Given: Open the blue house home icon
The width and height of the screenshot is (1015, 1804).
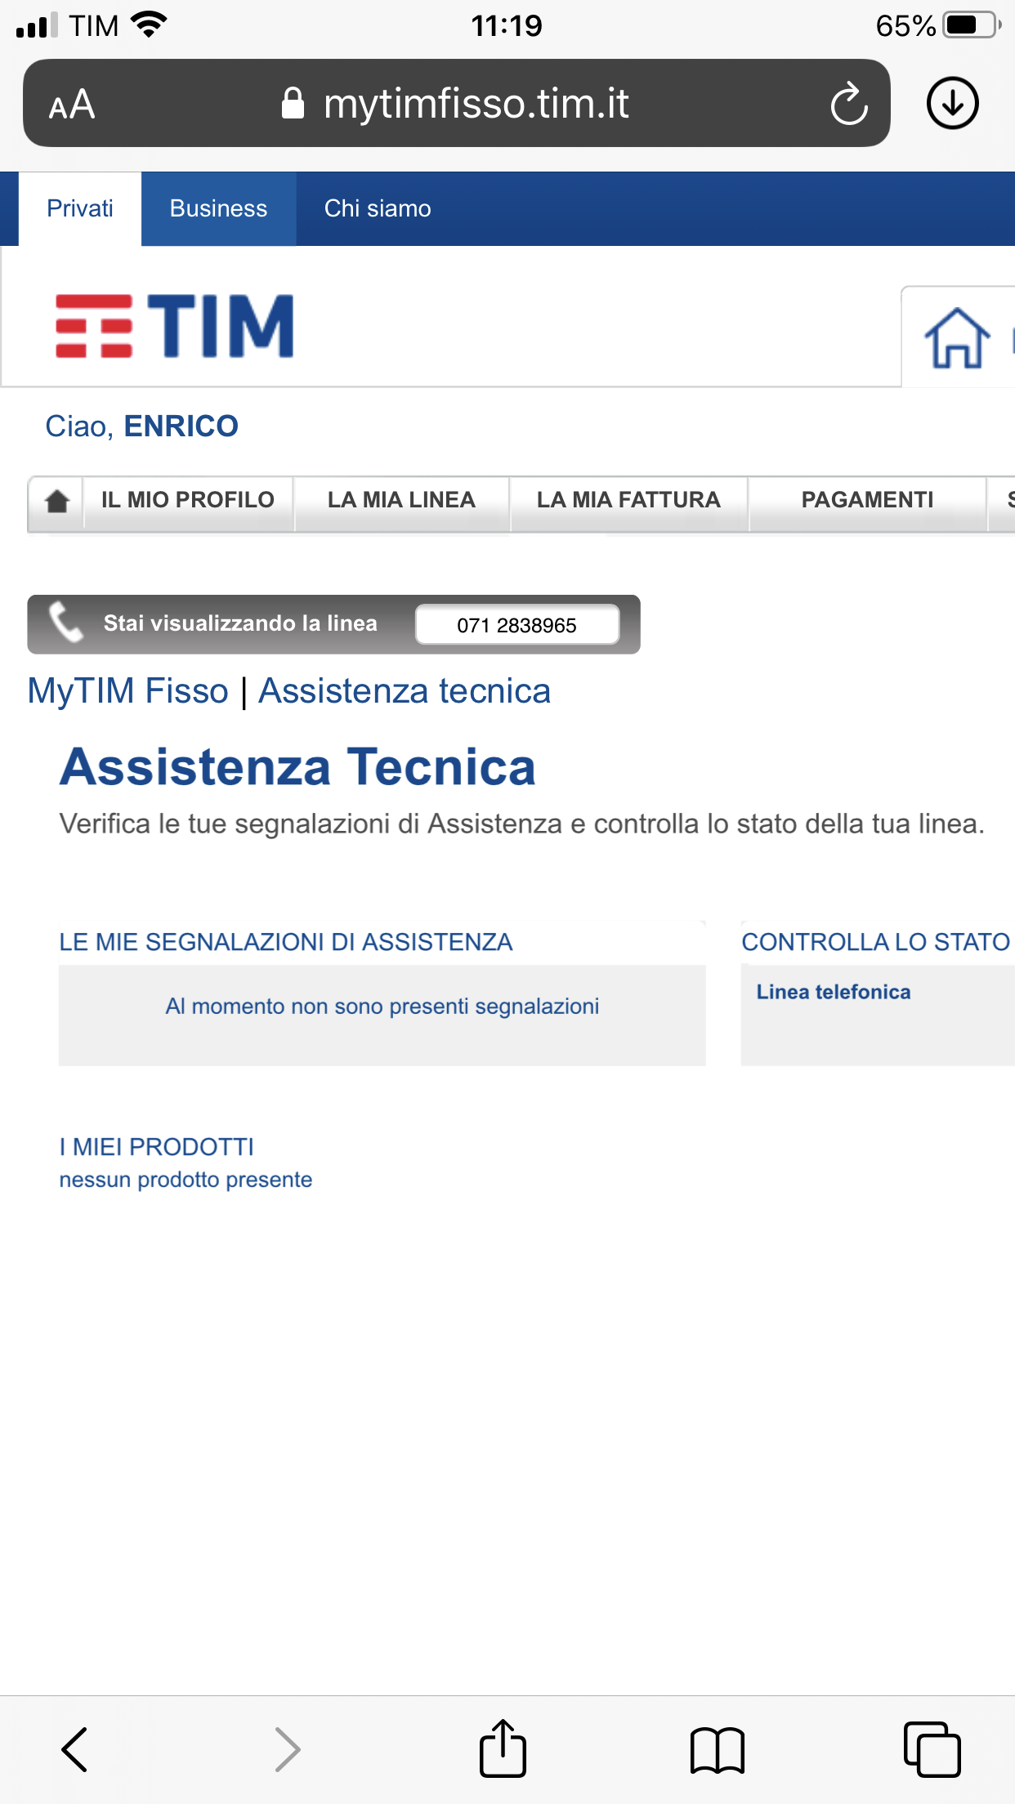Looking at the screenshot, I should pos(957,338).
